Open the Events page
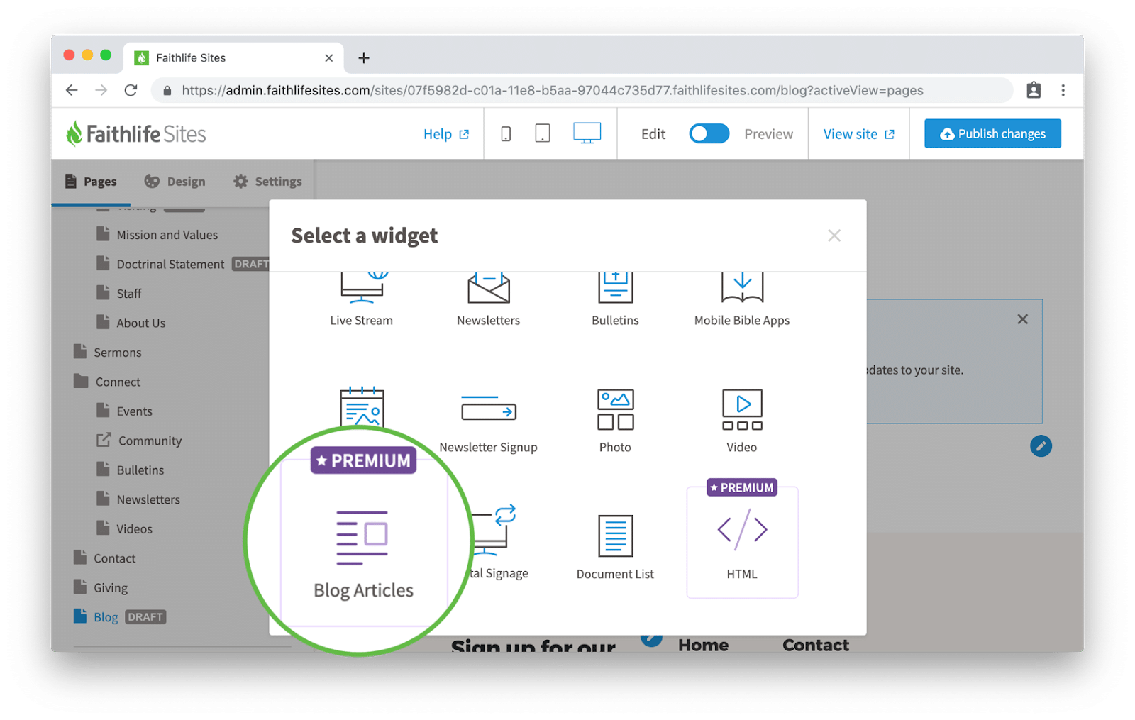 pyautogui.click(x=124, y=411)
